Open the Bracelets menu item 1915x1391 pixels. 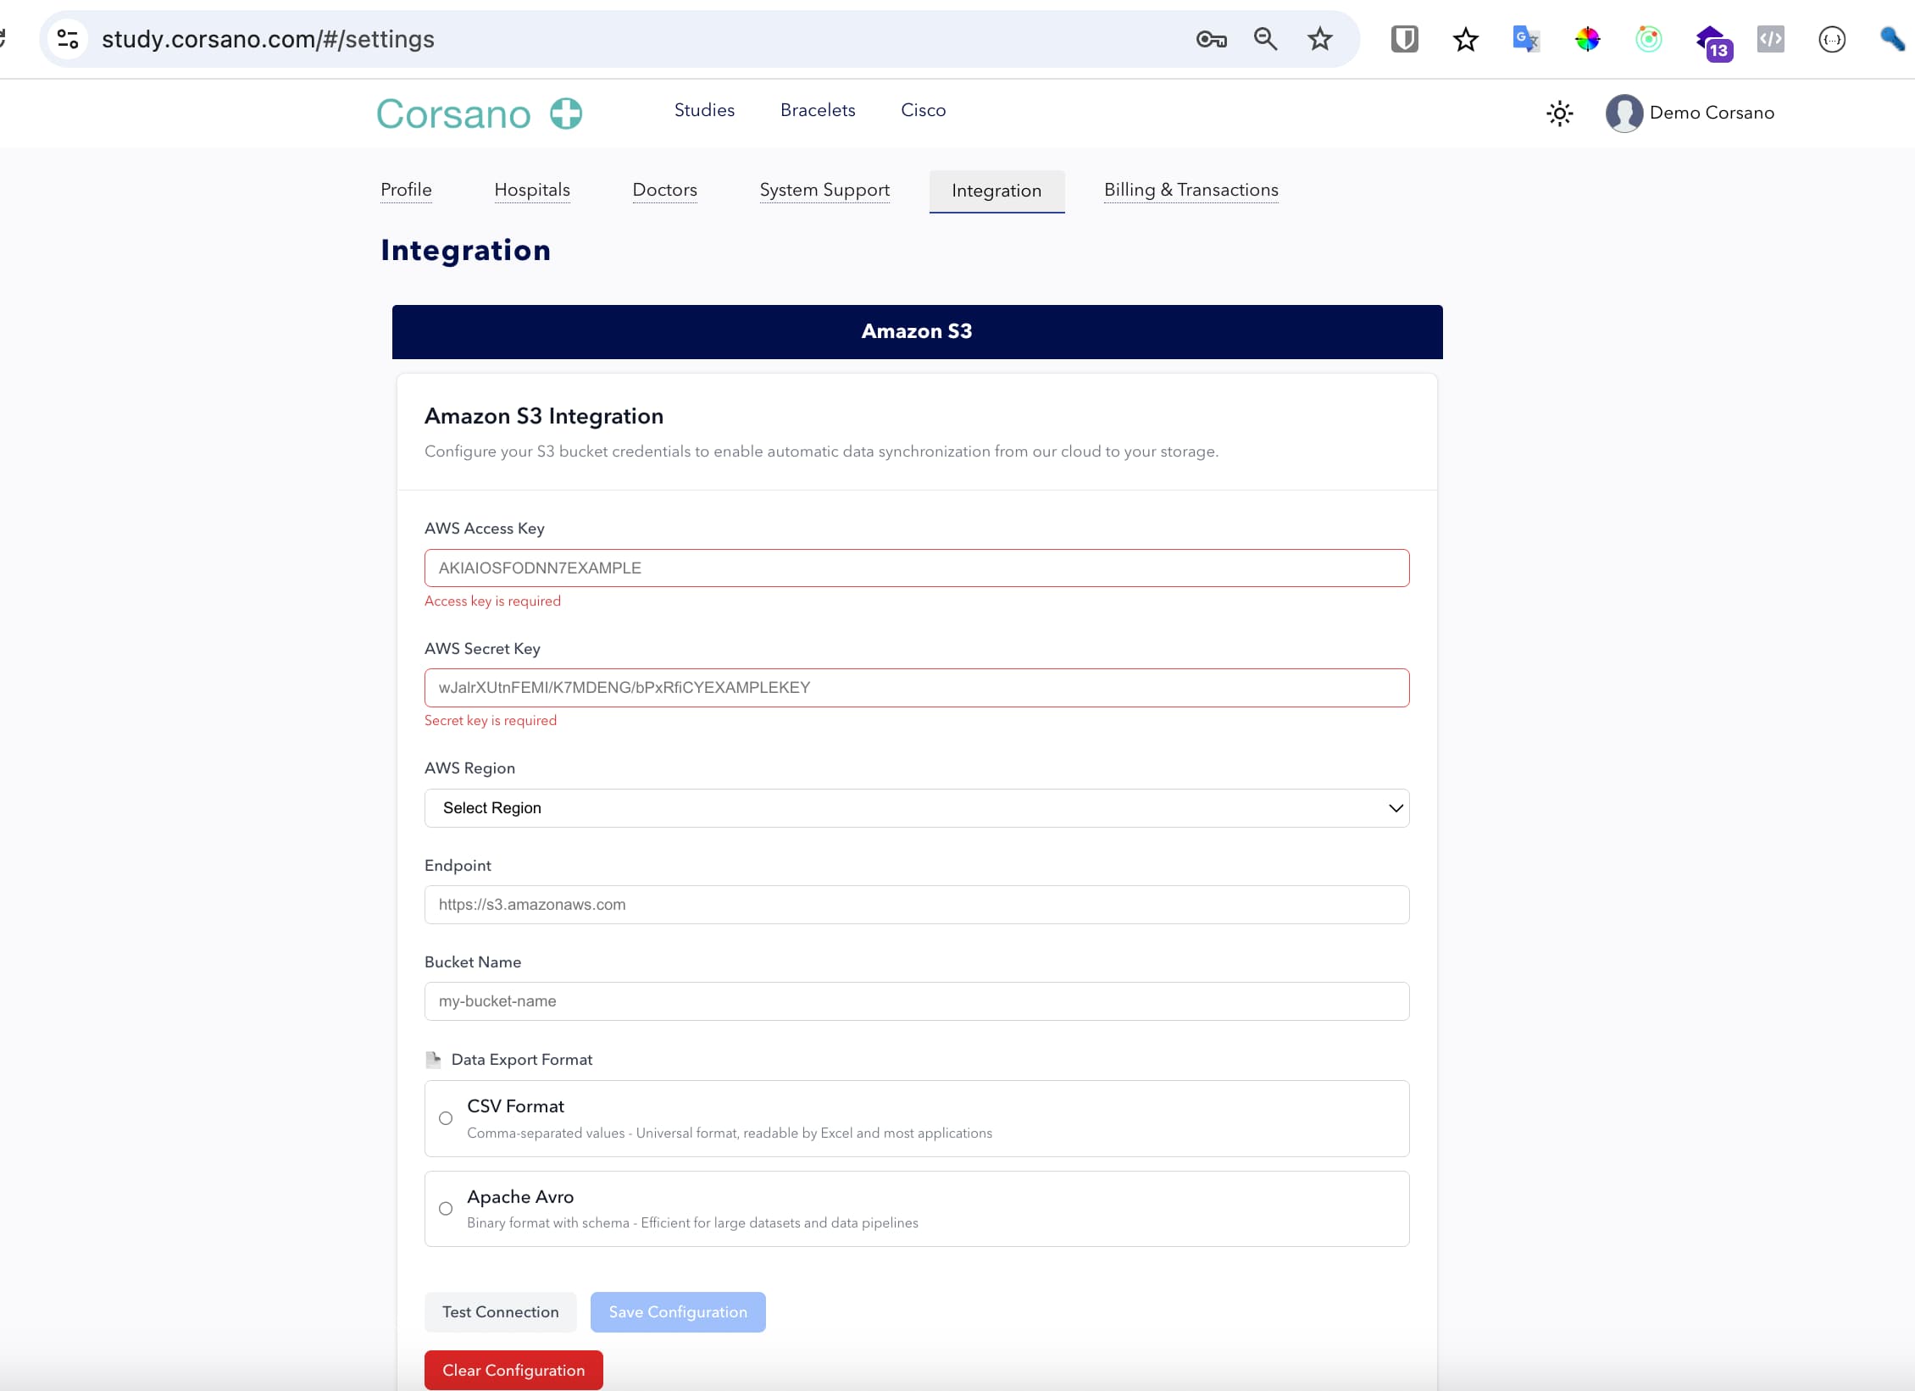pyautogui.click(x=817, y=110)
